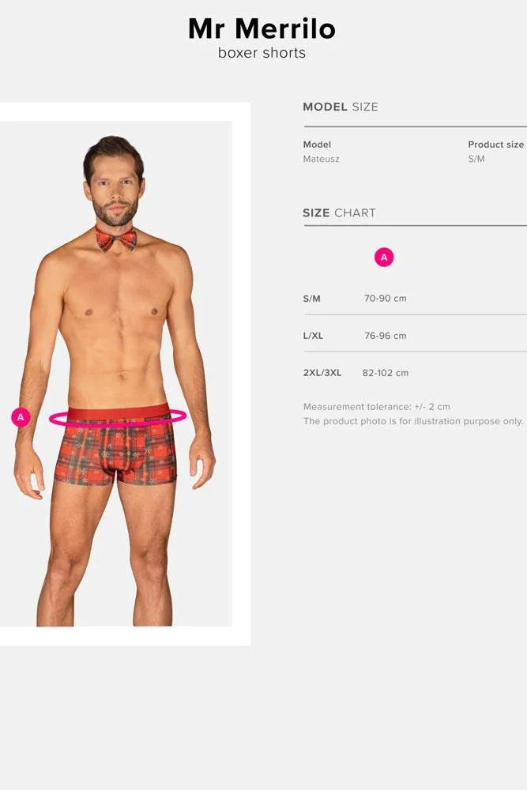
Task: Click the pink A marker beside the model's waist
Action: (21, 417)
